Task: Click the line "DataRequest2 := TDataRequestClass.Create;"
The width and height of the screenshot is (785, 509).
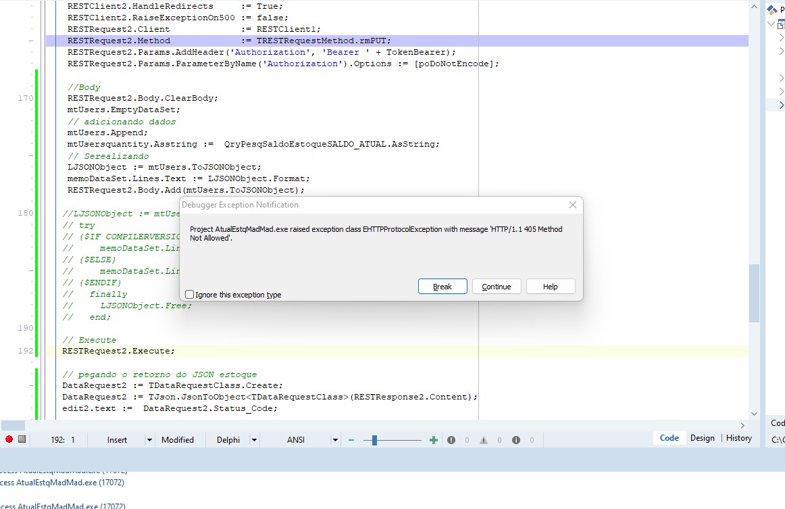Action: pyautogui.click(x=173, y=386)
